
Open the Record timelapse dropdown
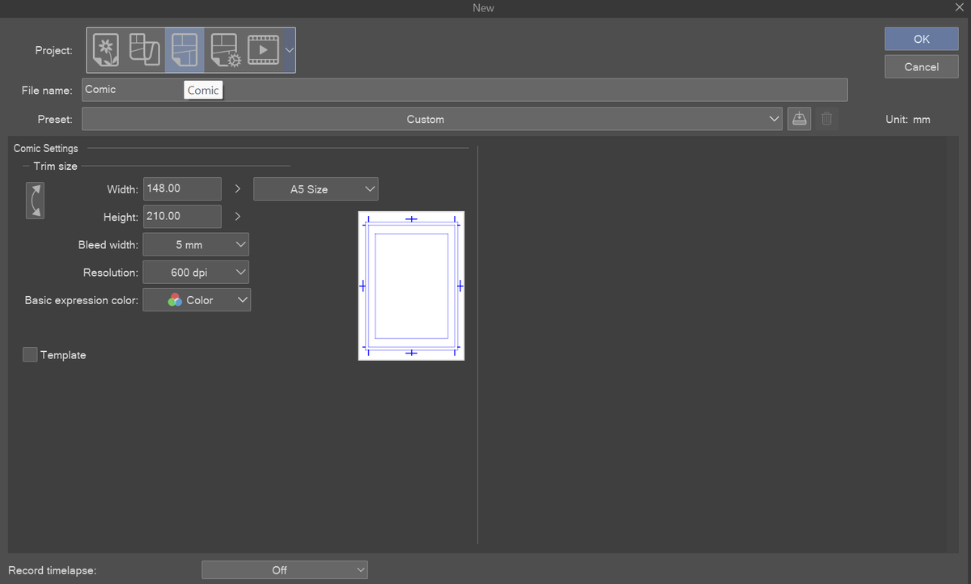pos(285,570)
